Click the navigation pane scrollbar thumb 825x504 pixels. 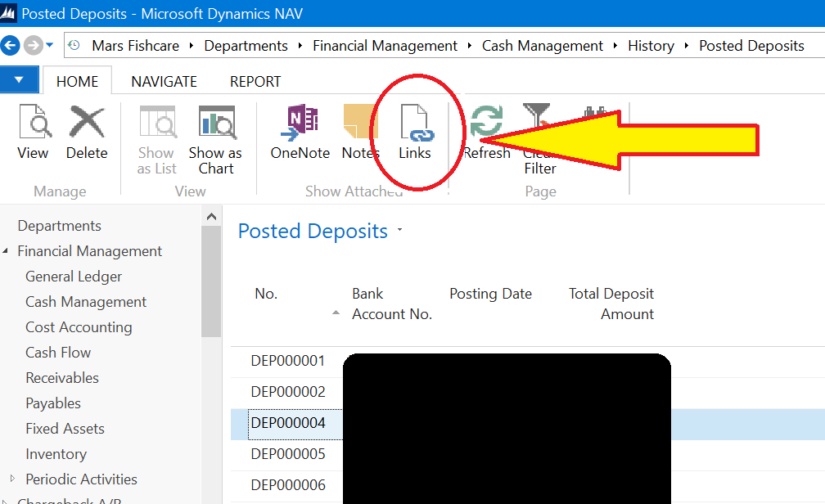click(211, 281)
